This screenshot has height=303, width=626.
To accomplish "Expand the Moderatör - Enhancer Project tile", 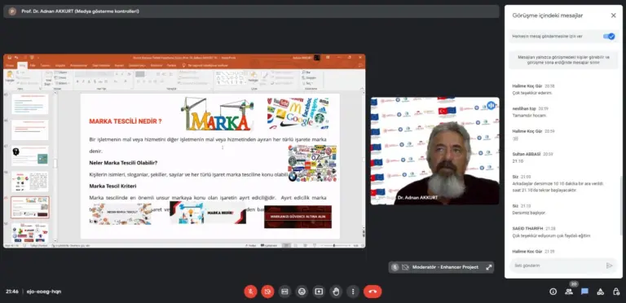I will 489,267.
